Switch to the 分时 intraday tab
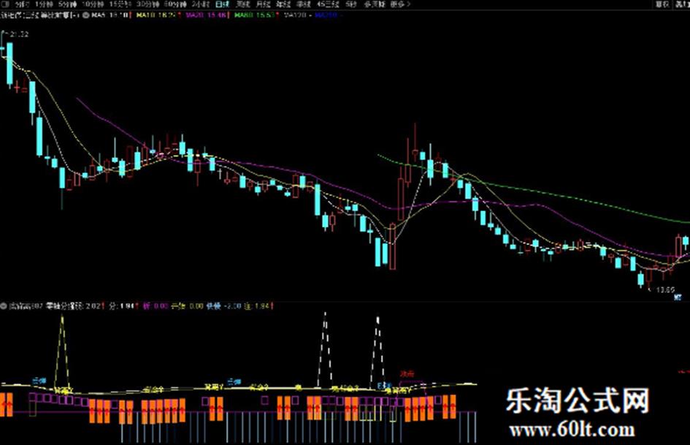Viewport: 690px width, 445px height. coord(22,4)
